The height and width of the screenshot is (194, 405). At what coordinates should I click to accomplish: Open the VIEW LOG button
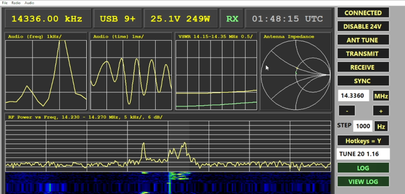pos(363,182)
